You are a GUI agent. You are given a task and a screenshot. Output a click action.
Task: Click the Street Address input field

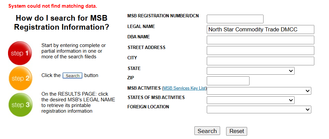click(x=261, y=50)
